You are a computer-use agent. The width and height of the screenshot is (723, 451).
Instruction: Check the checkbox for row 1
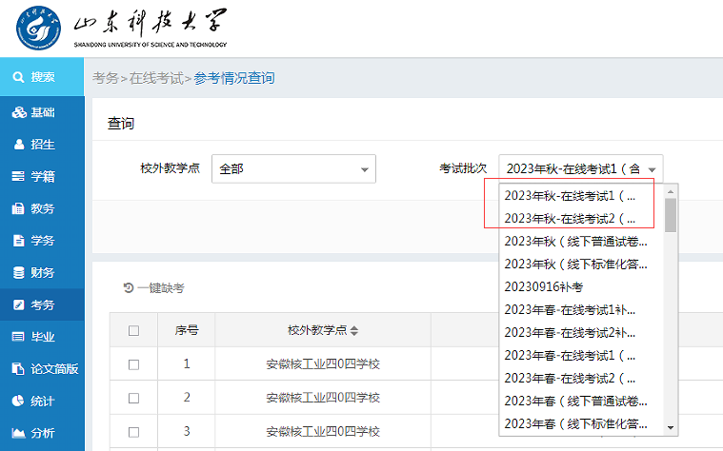[x=133, y=364]
